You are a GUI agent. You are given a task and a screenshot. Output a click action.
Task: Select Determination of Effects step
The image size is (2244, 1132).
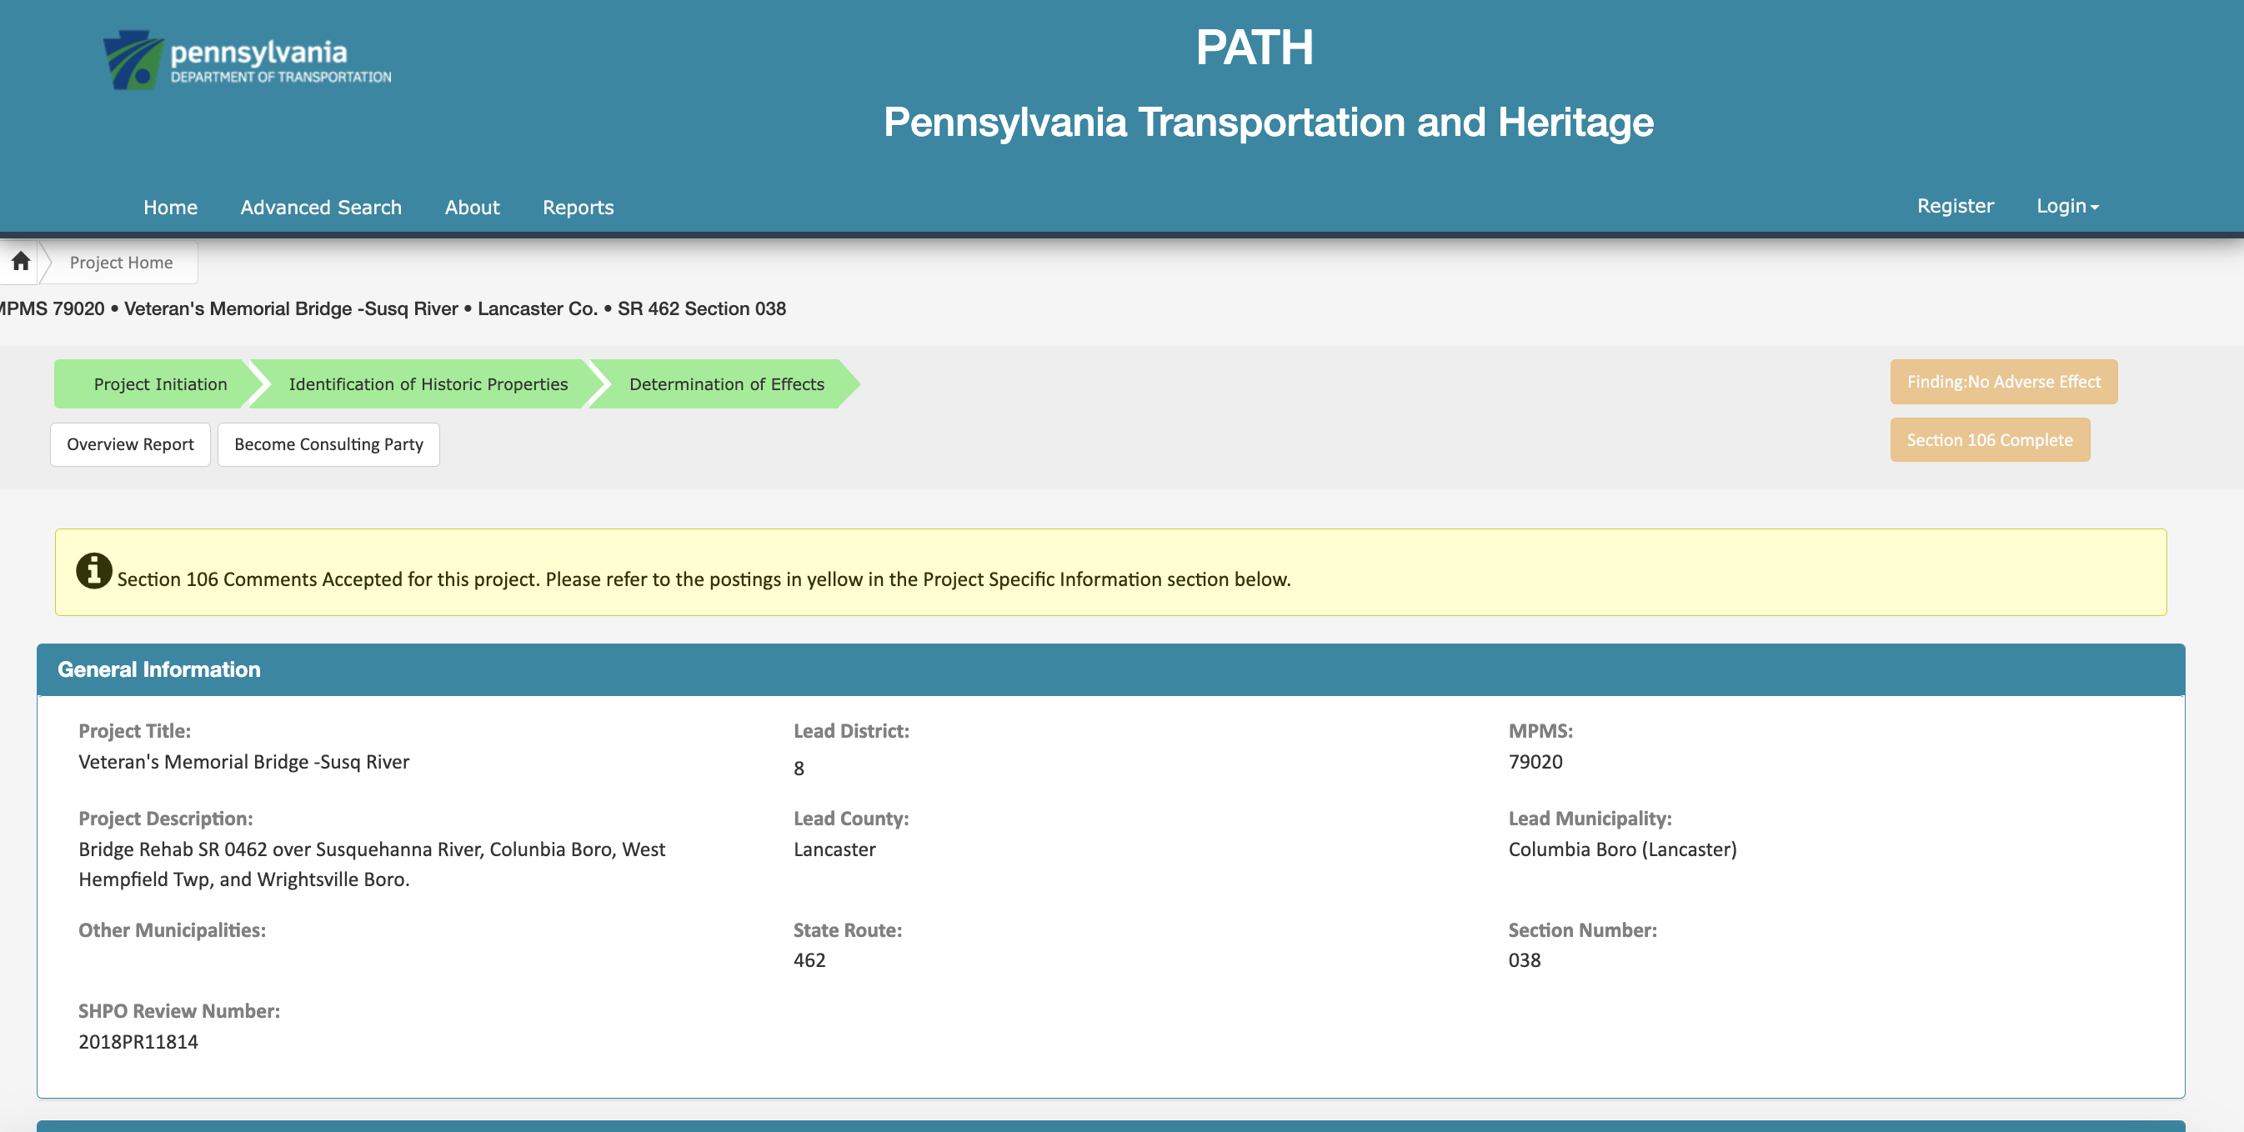[727, 384]
